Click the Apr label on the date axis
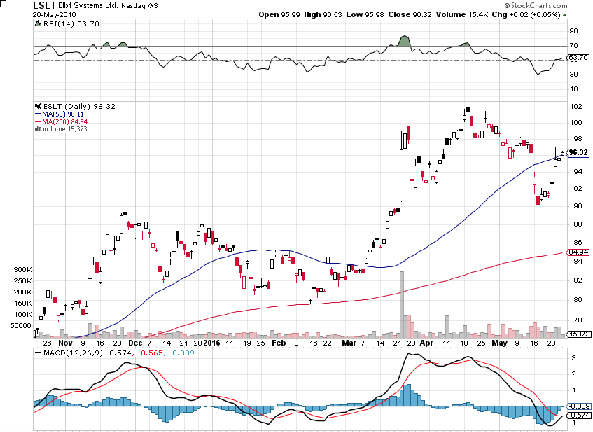Viewport: 593px width, 432px height. 427,343
